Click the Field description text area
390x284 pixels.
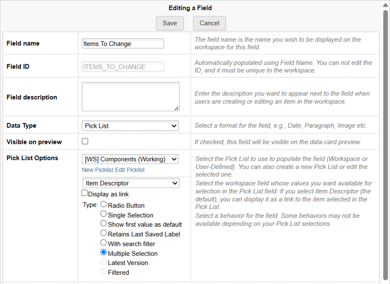pos(130,97)
